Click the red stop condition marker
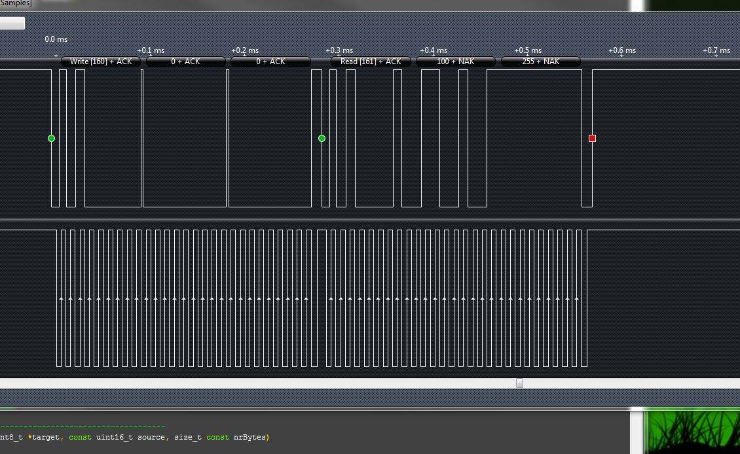Viewport: 740px width, 454px height. (x=592, y=138)
